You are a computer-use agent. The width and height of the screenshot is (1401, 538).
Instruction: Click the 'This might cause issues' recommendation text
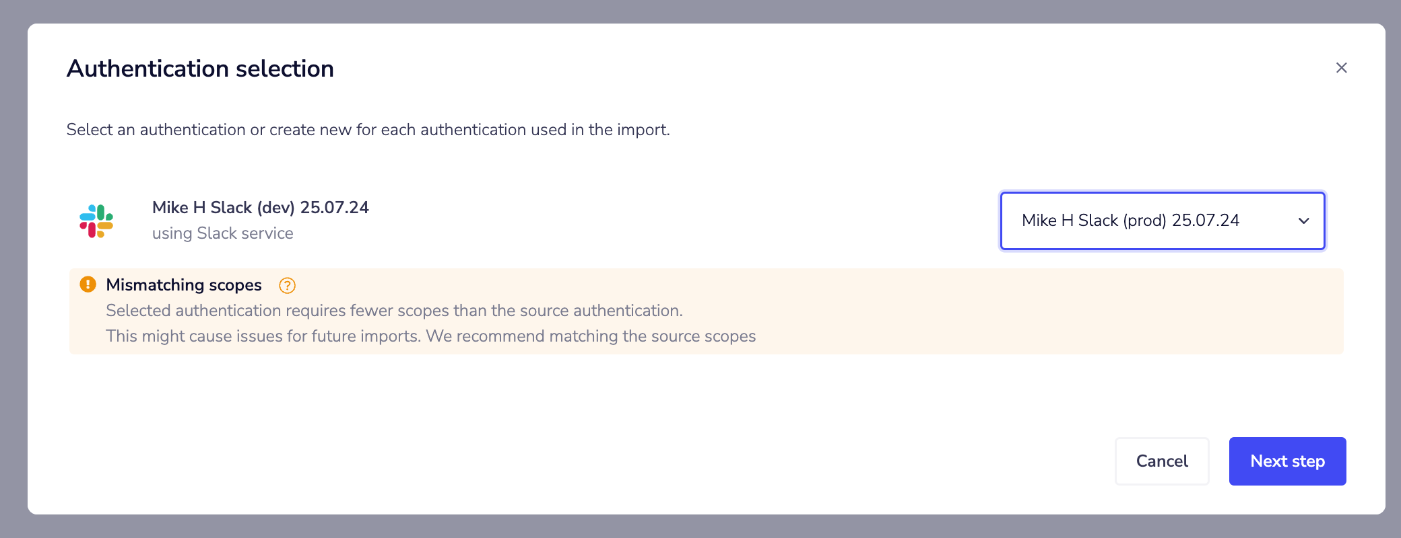pos(263,336)
